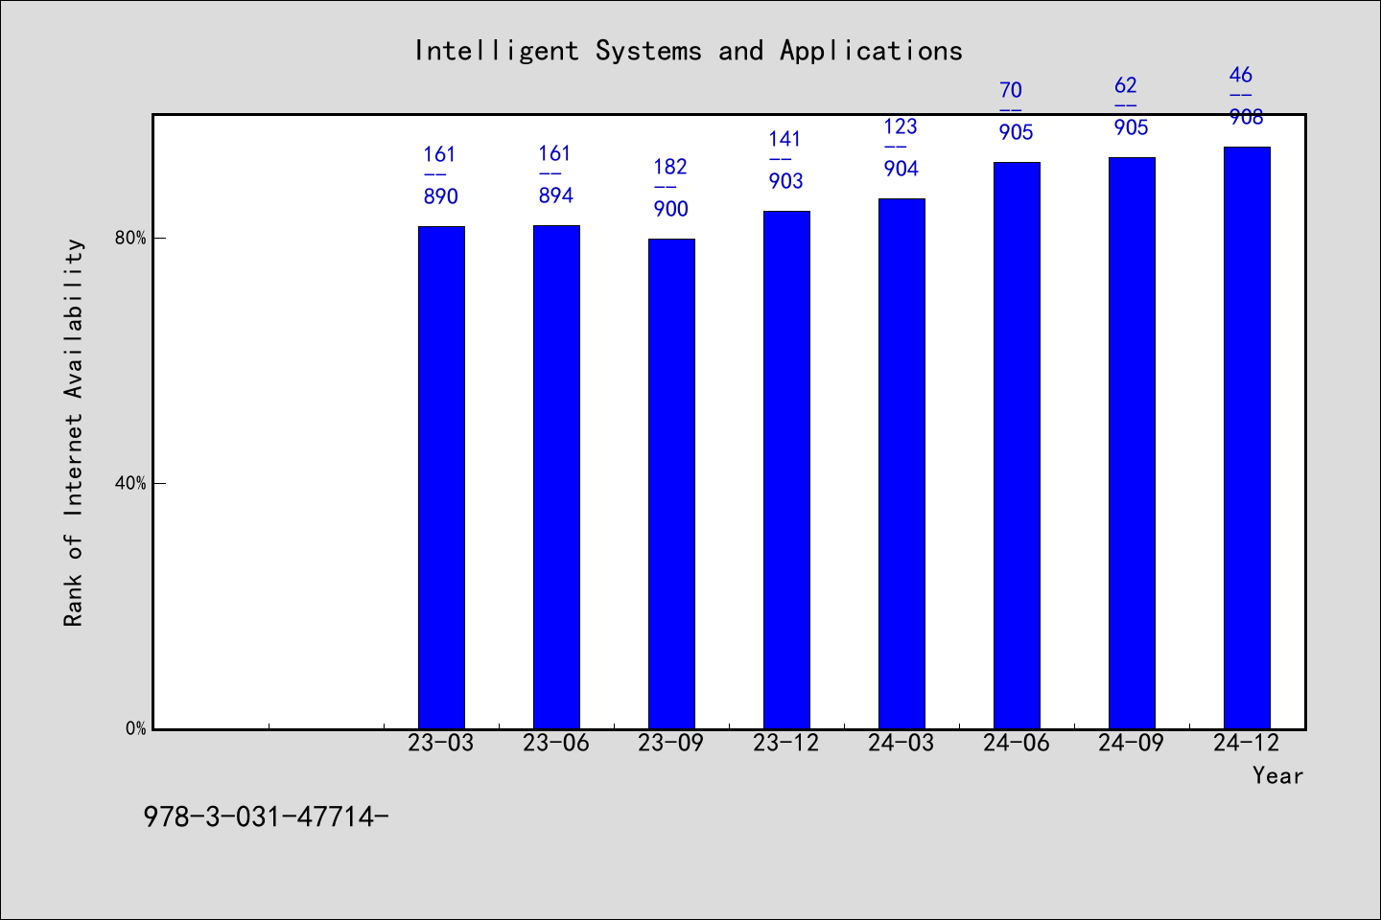Click the chart title Intelligent Systems and Applications
1381x920 pixels.
coord(689,51)
